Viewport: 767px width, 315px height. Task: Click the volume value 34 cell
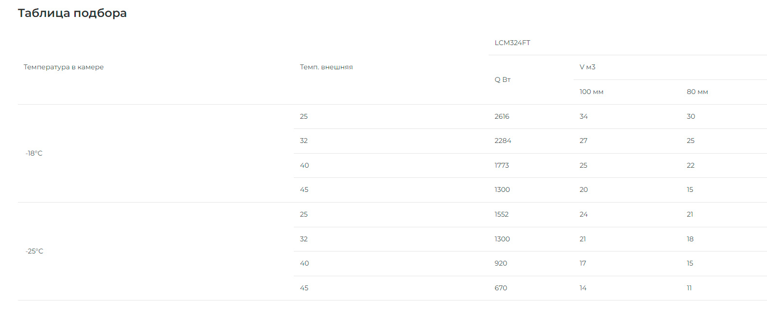583,116
